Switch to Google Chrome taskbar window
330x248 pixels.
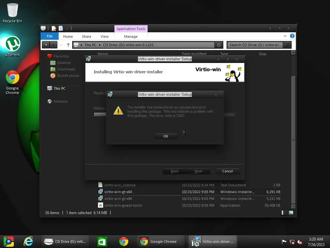coord(160,242)
